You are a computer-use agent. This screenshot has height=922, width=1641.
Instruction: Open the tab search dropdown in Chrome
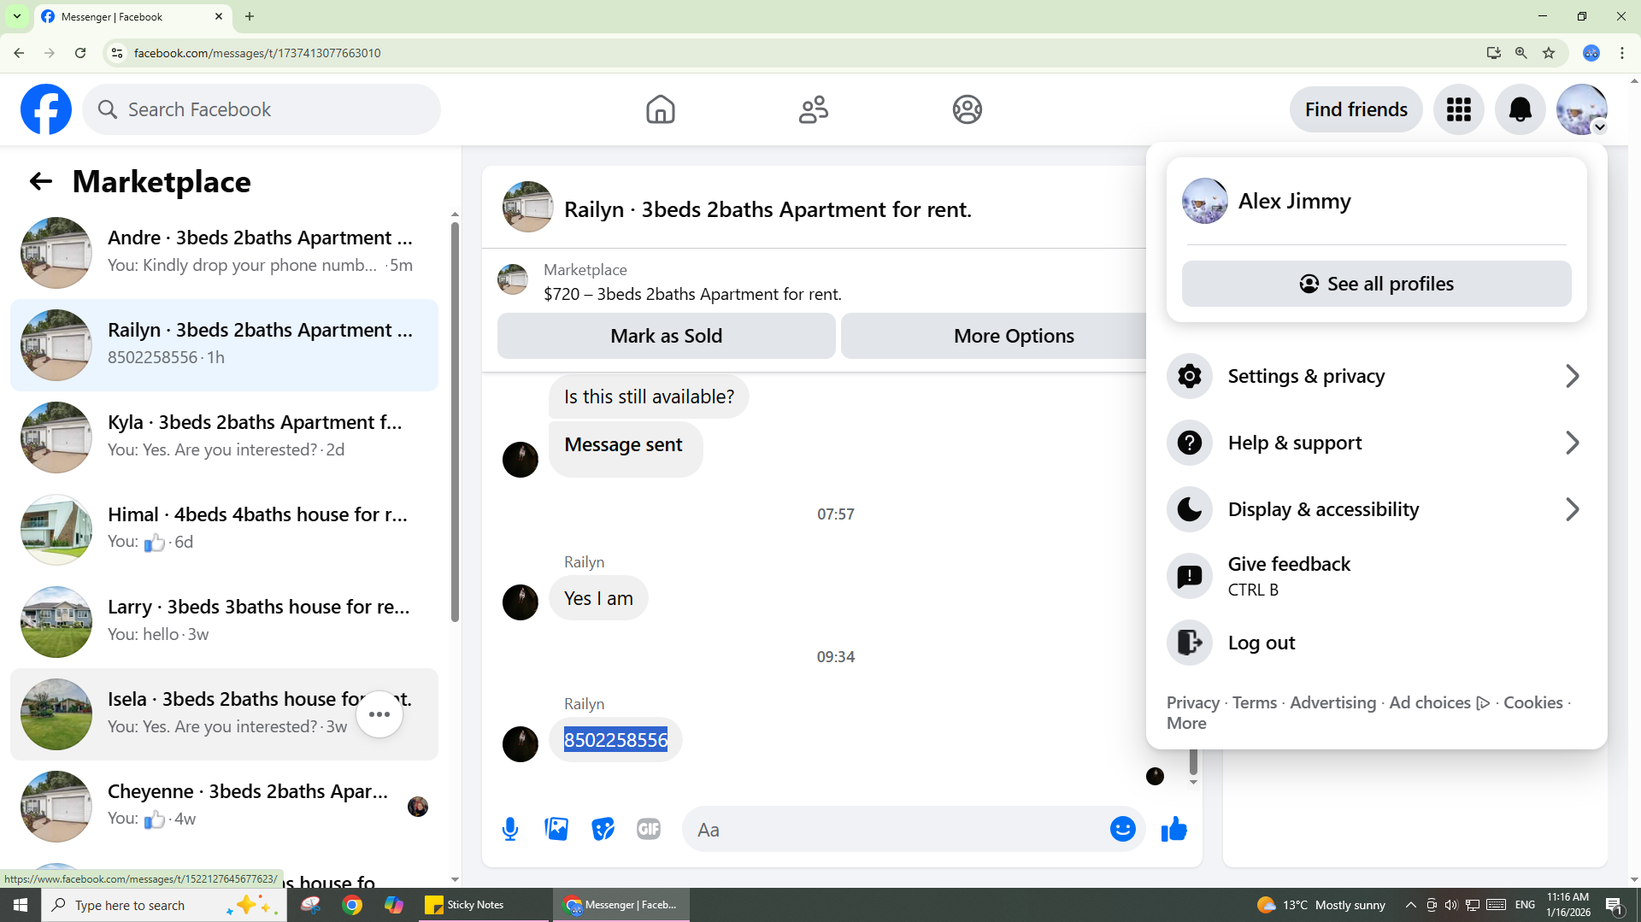(x=16, y=16)
